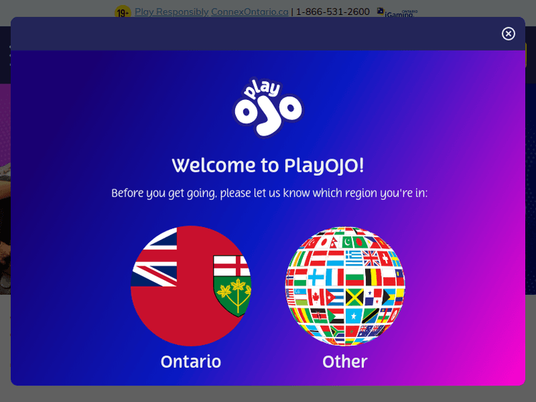Screen dimensions: 536x402
Task: Click the region prompt sentence
Action: tap(269, 194)
